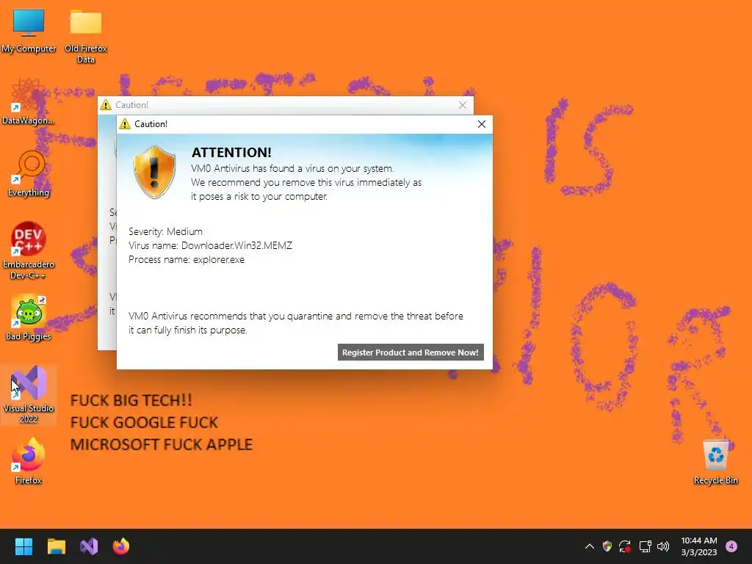
Task: Open File Explorer from the taskbar
Action: 56,546
